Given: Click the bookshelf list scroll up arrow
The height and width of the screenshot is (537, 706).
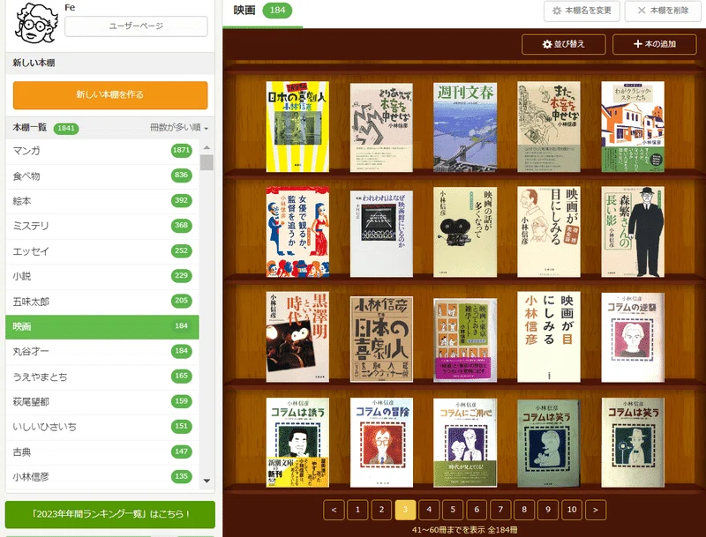Looking at the screenshot, I should point(207,147).
